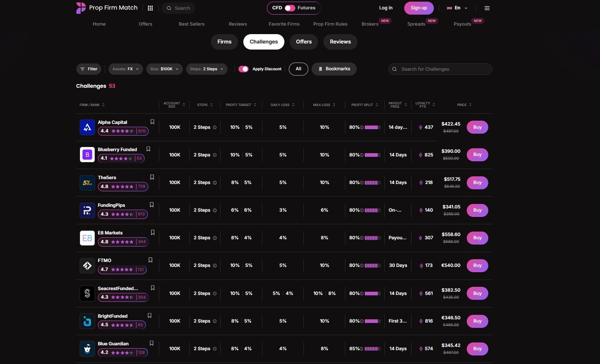The height and width of the screenshot is (364, 600).
Task: Sort by Loyalty Pts column
Action: [425, 105]
